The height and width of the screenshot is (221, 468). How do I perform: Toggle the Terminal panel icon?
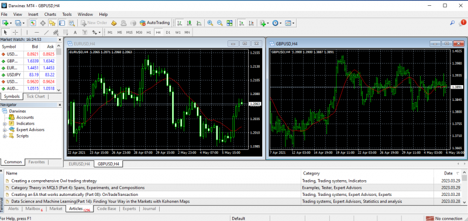[x=62, y=23]
